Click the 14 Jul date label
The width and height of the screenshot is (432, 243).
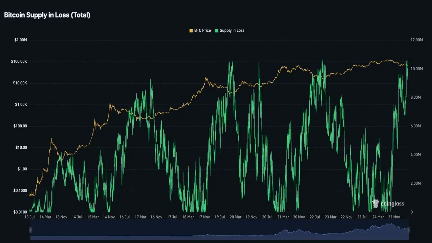click(x=77, y=217)
